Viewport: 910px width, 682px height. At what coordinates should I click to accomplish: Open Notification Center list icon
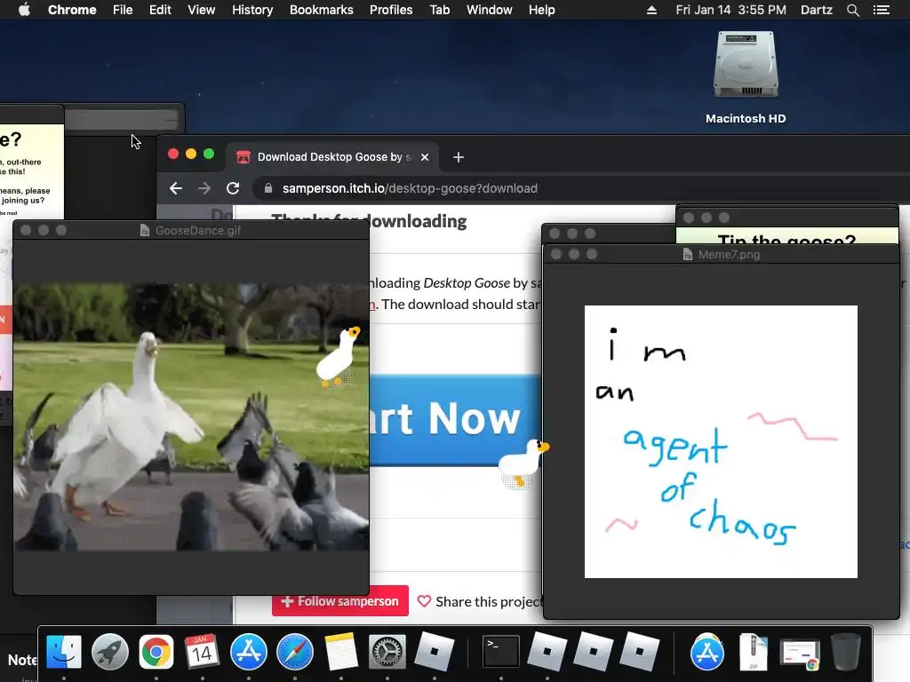coord(882,10)
